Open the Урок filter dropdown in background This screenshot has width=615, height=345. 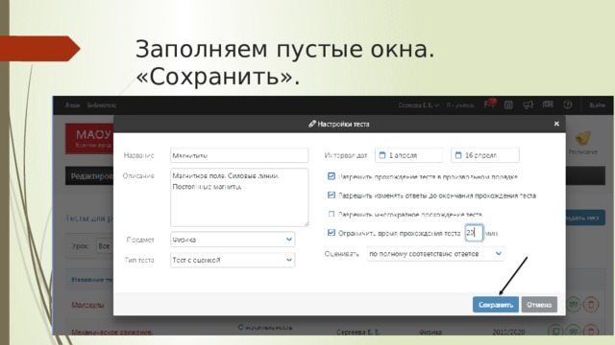[x=105, y=246]
